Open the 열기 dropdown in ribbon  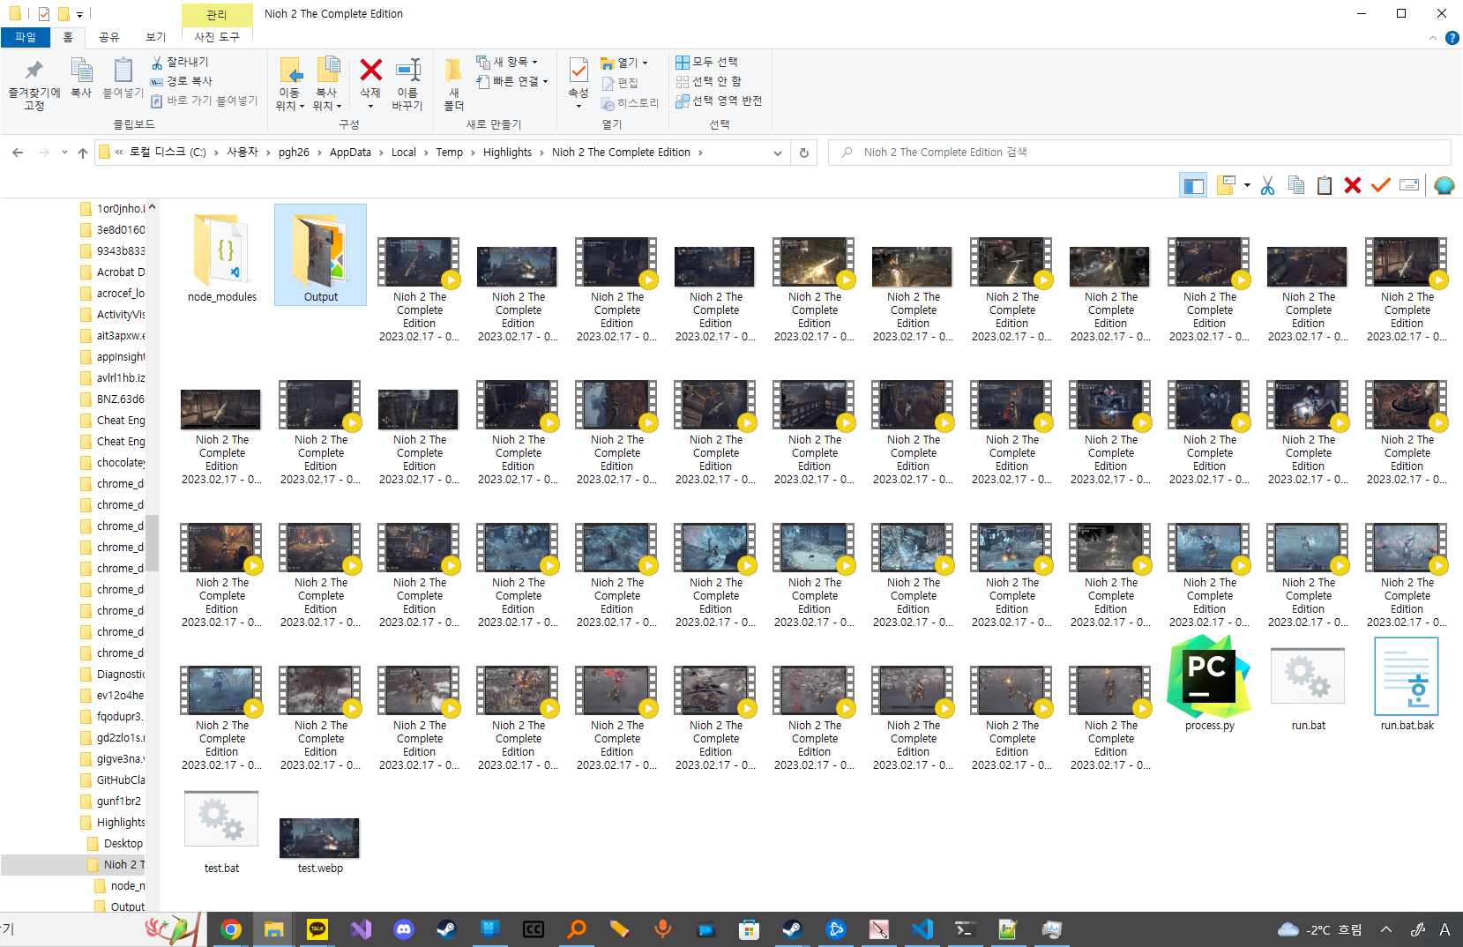(624, 63)
